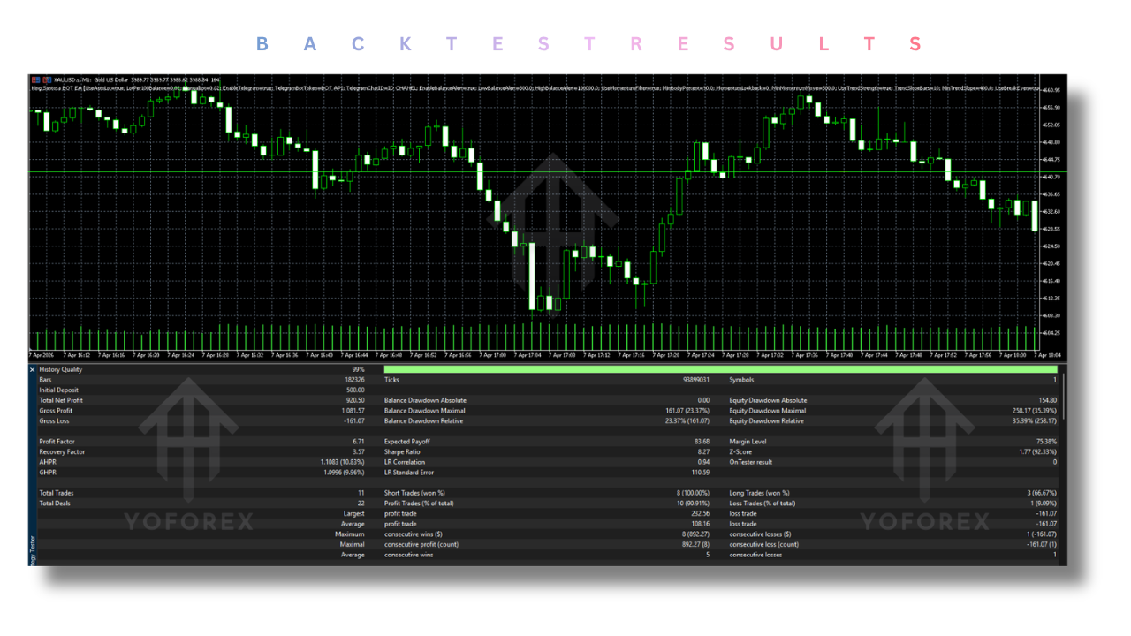Click the largest profit trade value '232.56'
The image size is (1131, 636).
click(x=702, y=513)
